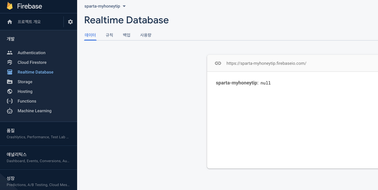378x190 pixels.
Task: Open Storage in the sidebar
Action: click(25, 82)
